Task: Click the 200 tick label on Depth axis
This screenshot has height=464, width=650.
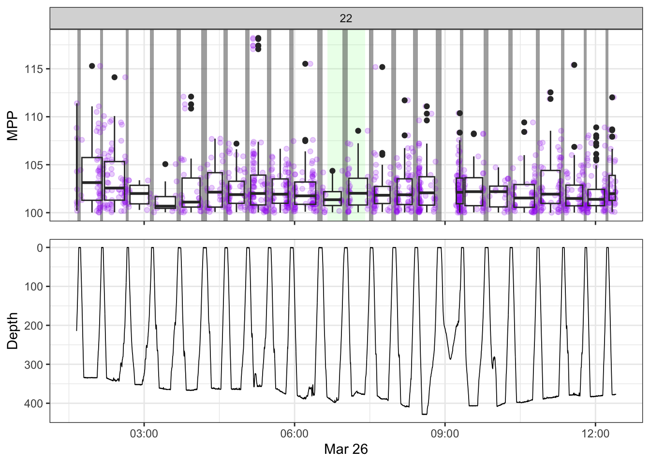Action: [34, 326]
